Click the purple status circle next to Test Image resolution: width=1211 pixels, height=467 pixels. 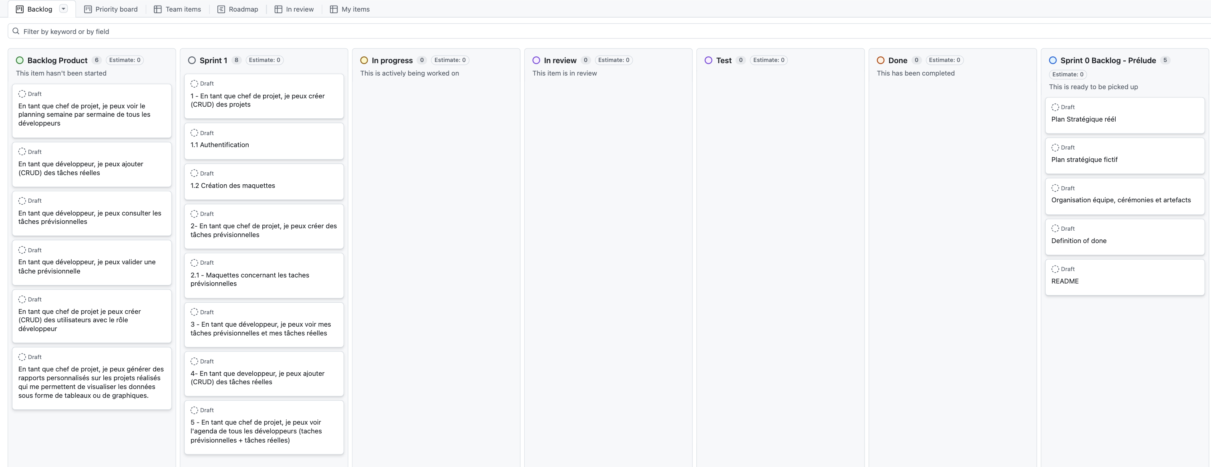(x=708, y=60)
